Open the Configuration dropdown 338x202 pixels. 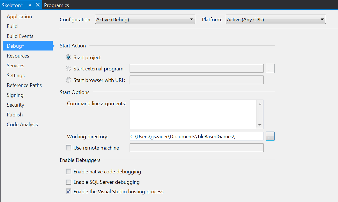[x=145, y=20]
